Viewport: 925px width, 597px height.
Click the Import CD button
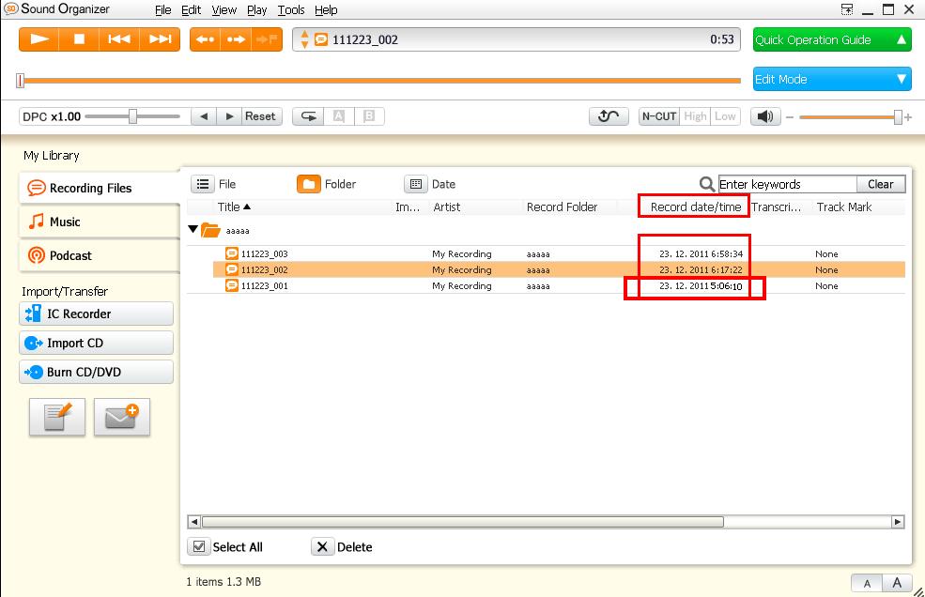tap(96, 343)
